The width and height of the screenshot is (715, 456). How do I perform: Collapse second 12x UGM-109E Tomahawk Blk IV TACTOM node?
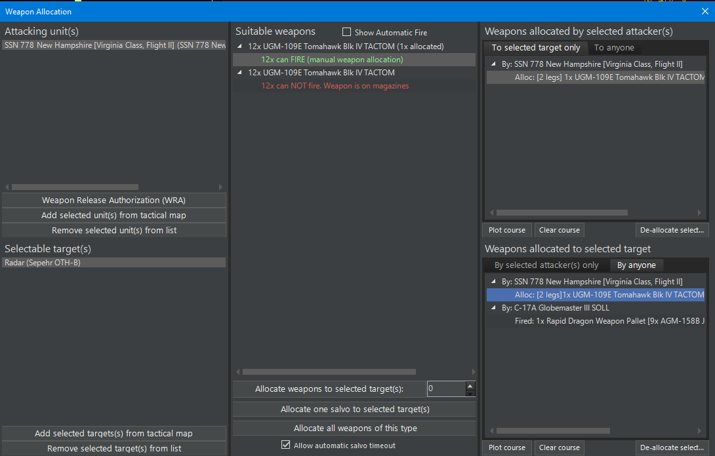(x=239, y=73)
